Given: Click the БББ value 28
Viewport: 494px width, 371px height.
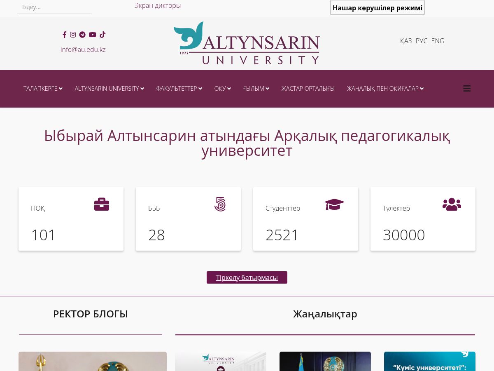Looking at the screenshot, I should [x=156, y=235].
